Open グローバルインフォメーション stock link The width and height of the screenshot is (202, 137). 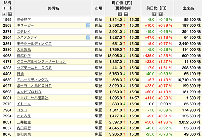[x=41, y=62]
